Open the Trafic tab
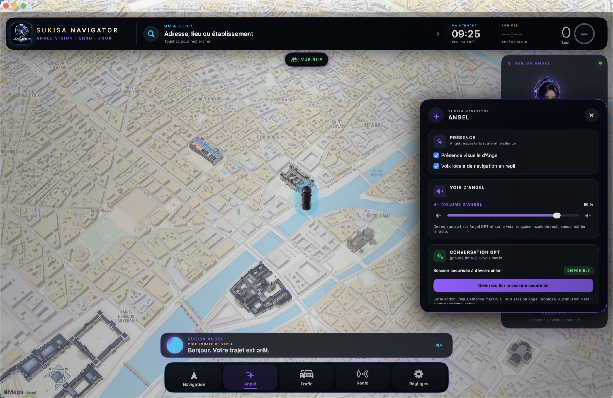This screenshot has height=398, width=613. 306,378
